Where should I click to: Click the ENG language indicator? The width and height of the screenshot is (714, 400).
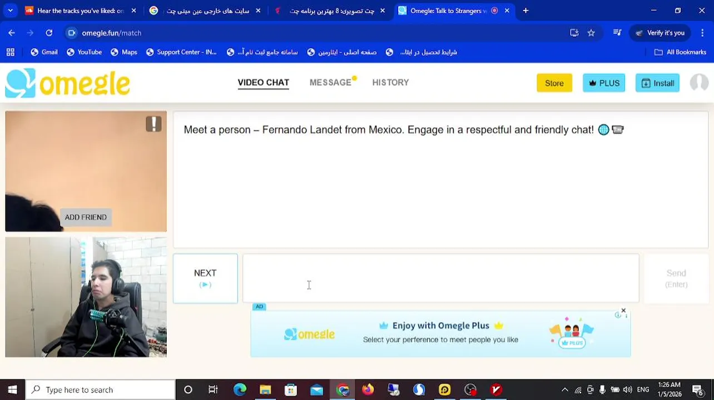click(x=643, y=389)
